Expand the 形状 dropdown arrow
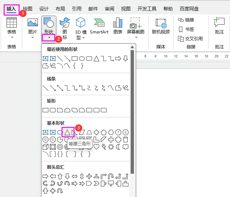The height and width of the screenshot is (197, 230). coord(49,37)
